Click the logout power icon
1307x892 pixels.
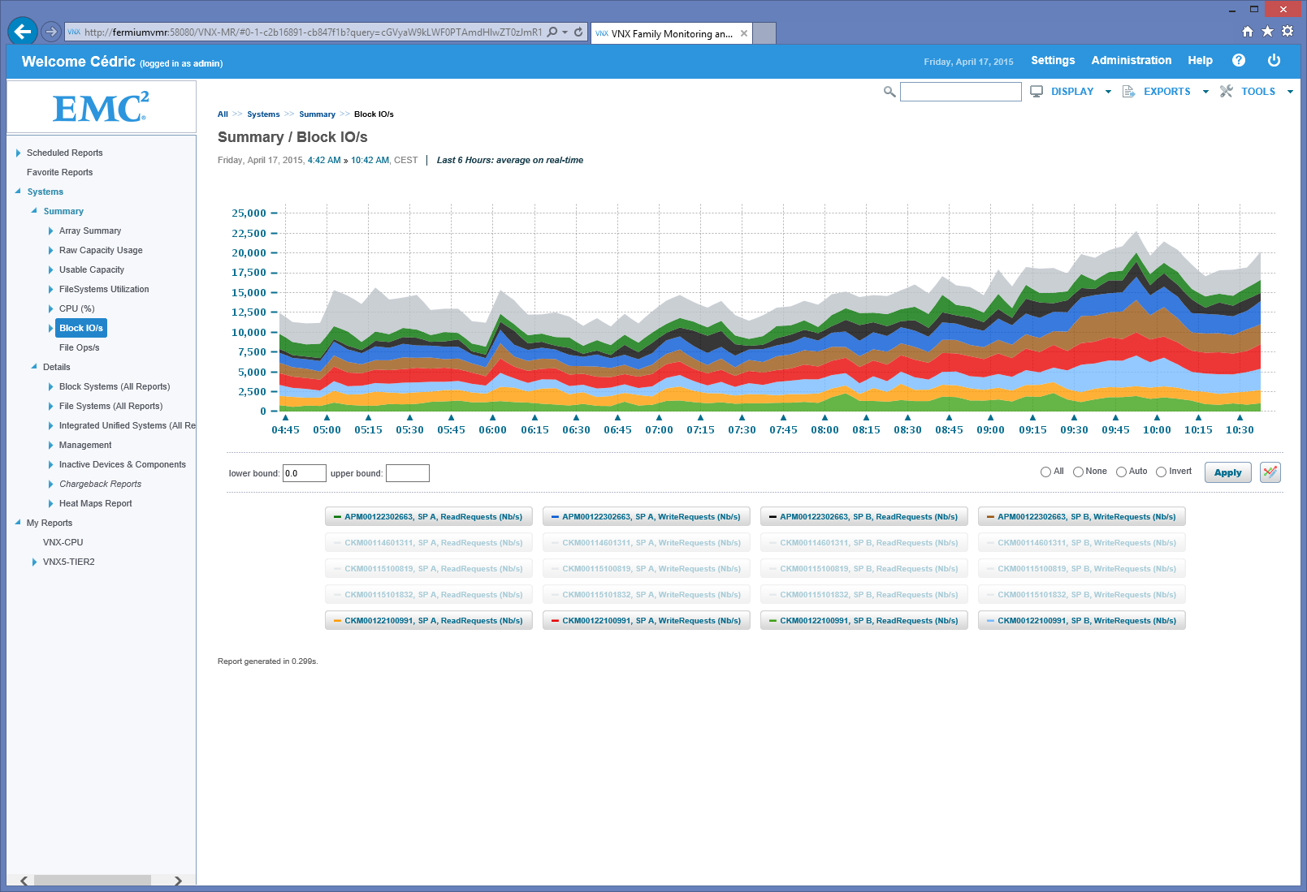pyautogui.click(x=1274, y=61)
